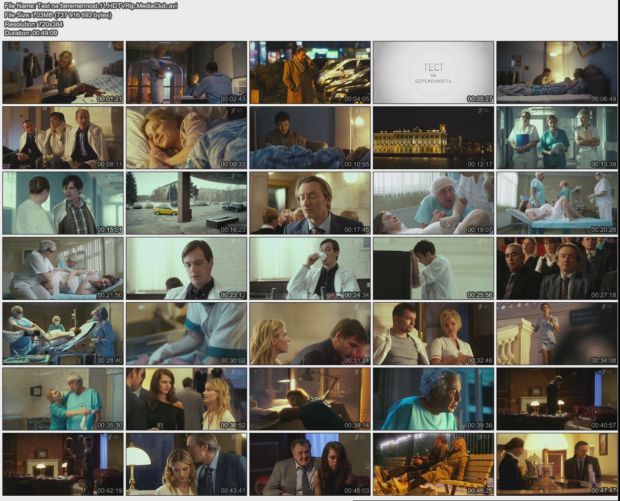
Task: Open the title card frame at 00:05:27
Action: coord(433,72)
